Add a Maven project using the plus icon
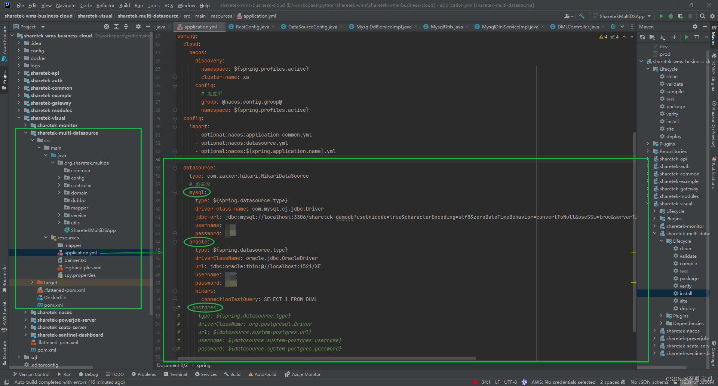718x386 pixels. 674,37
